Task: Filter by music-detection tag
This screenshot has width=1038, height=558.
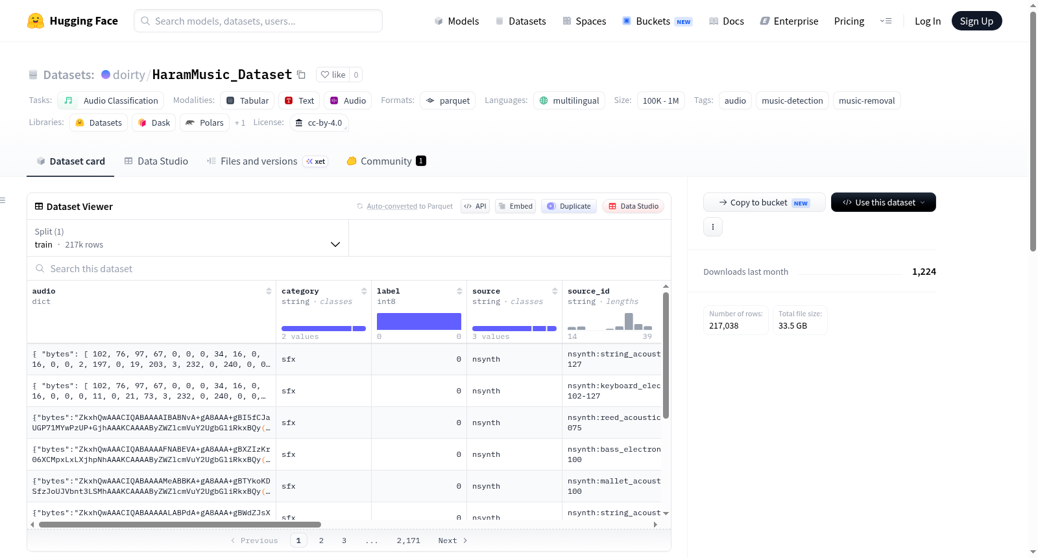Action: coord(792,100)
